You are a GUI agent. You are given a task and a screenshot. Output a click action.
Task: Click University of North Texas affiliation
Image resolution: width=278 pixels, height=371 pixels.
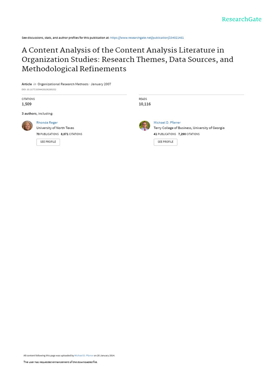[x=55, y=128]
